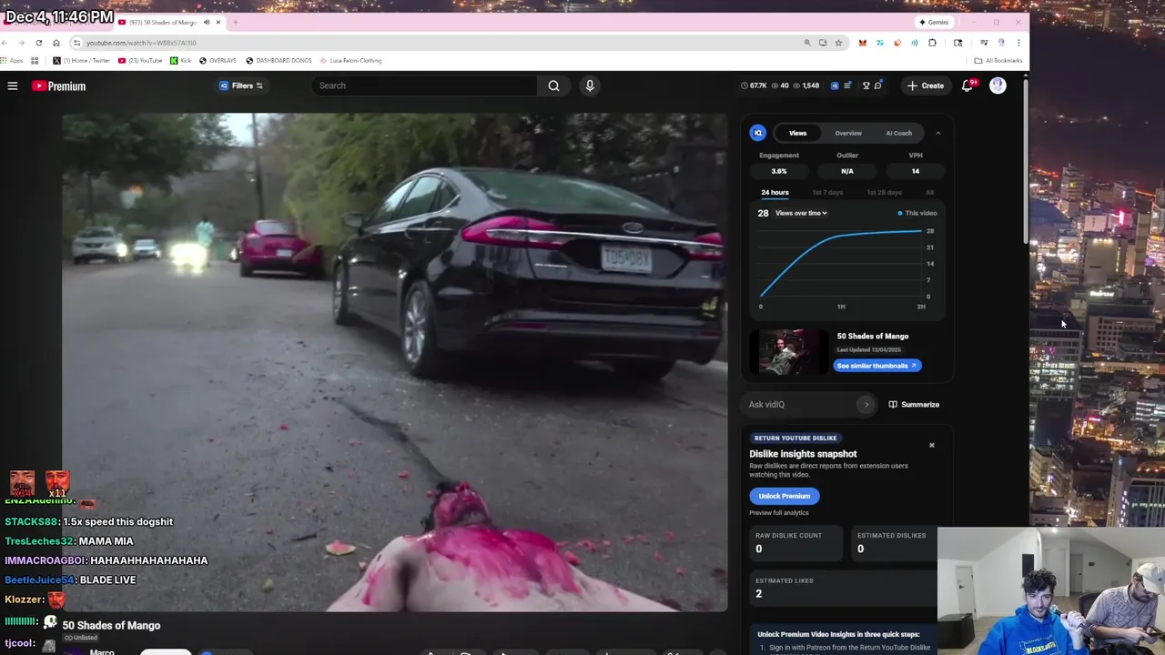This screenshot has width=1165, height=655.
Task: Click the vidIQ blue logo icon in header
Action: coord(835,86)
